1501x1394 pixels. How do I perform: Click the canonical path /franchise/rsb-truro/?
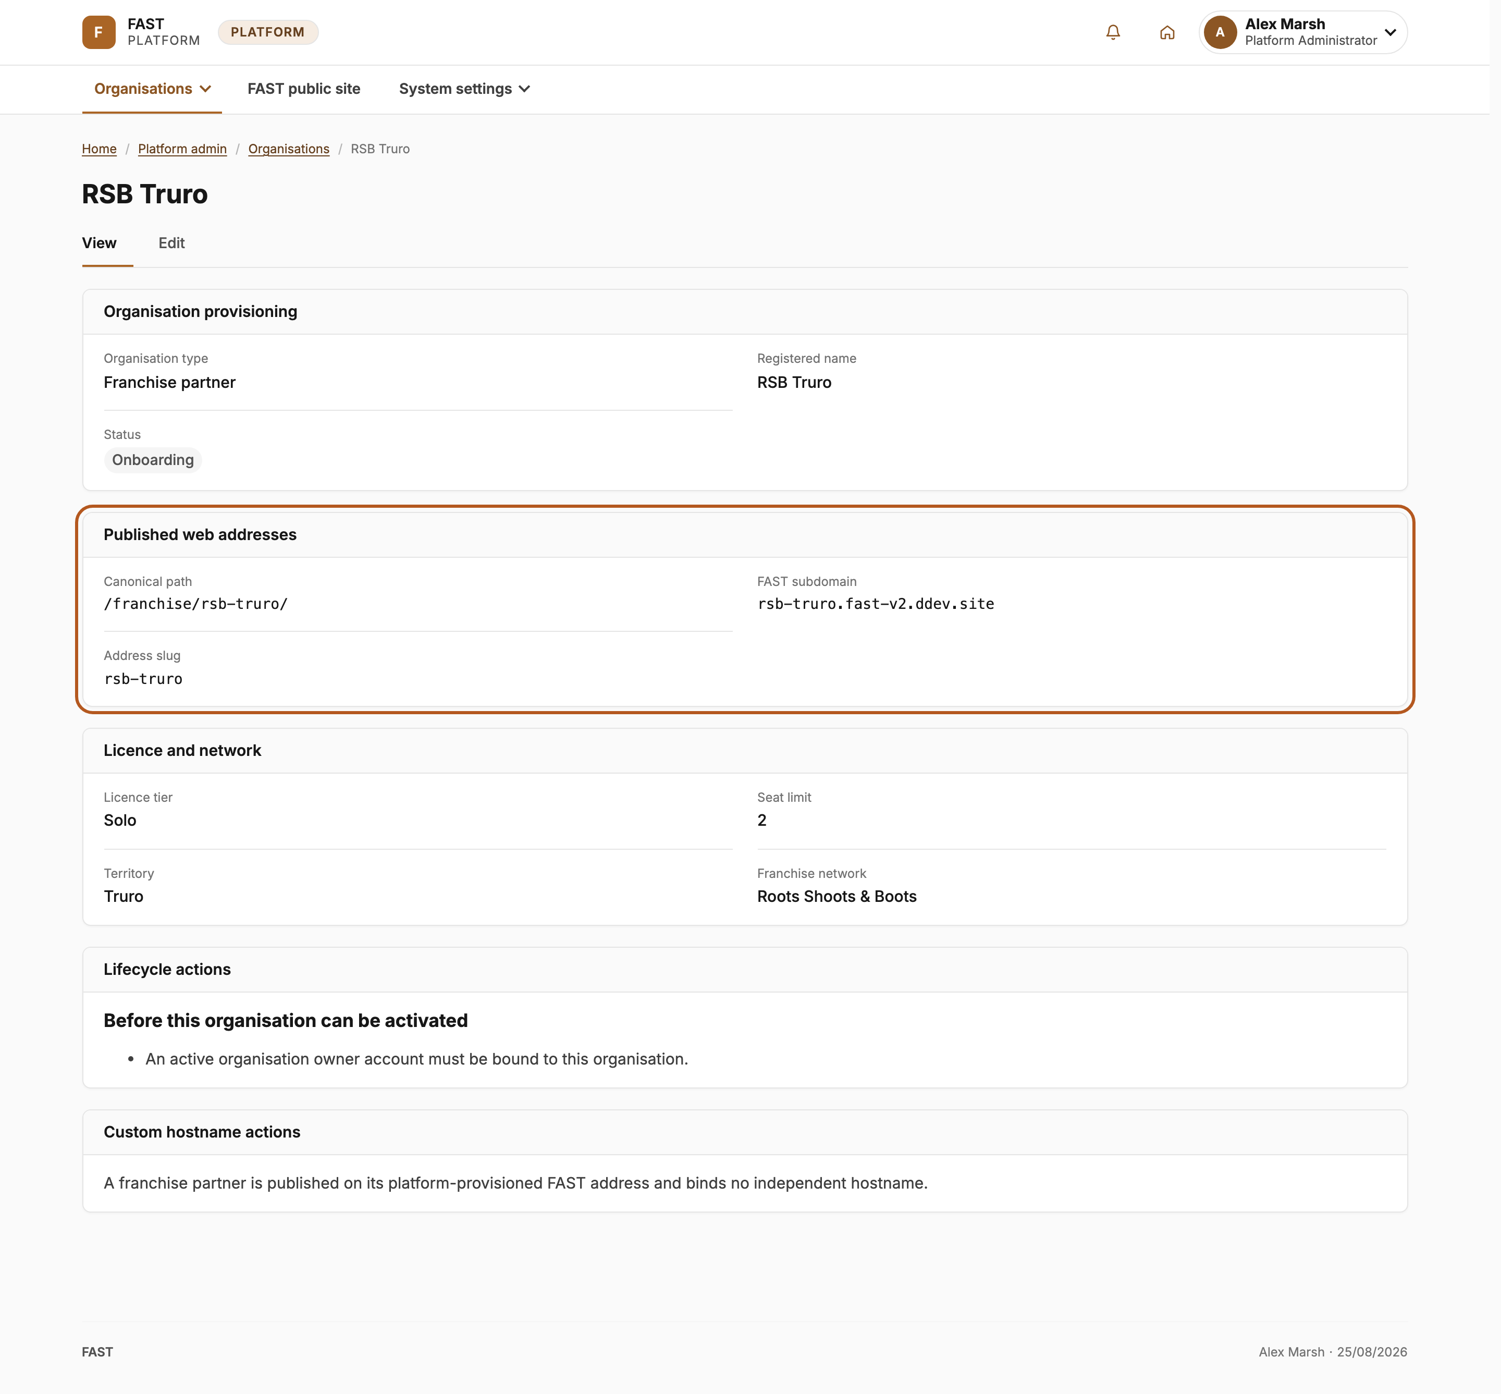point(195,604)
